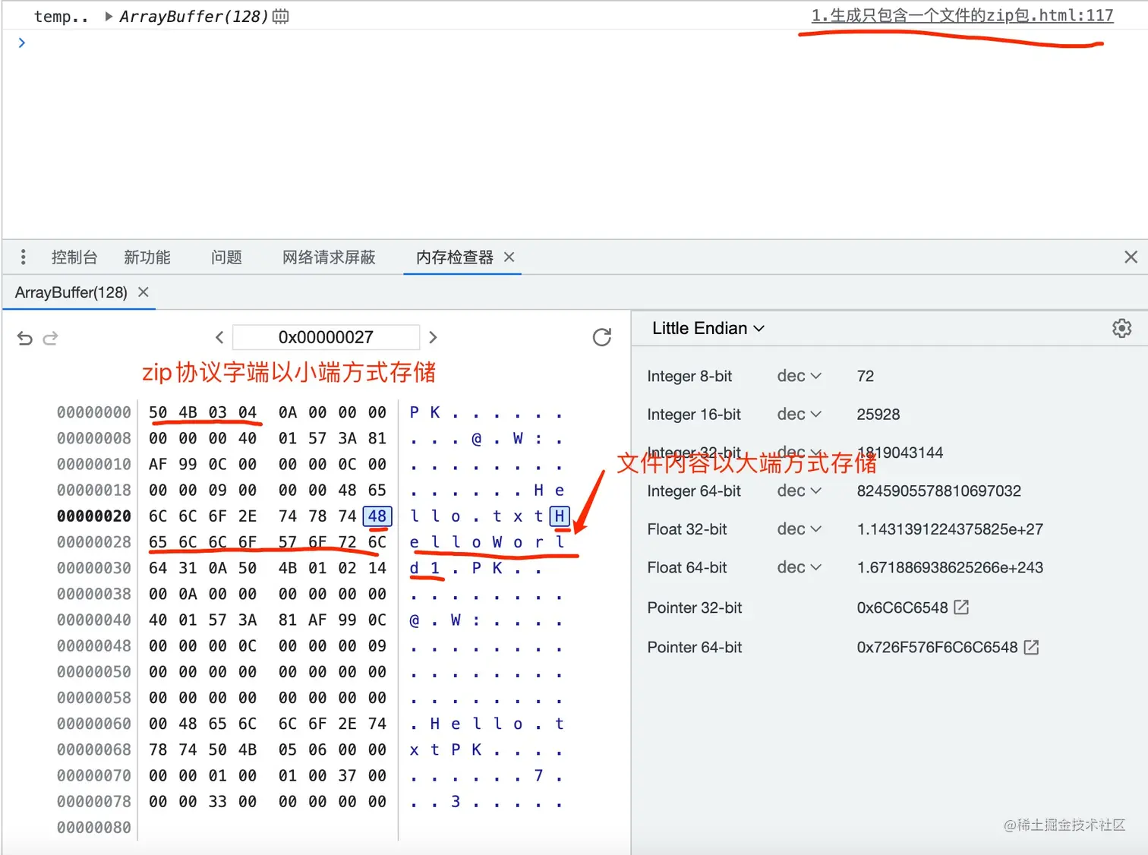
Task: Close the 内存检查器 tab
Action: click(x=509, y=257)
